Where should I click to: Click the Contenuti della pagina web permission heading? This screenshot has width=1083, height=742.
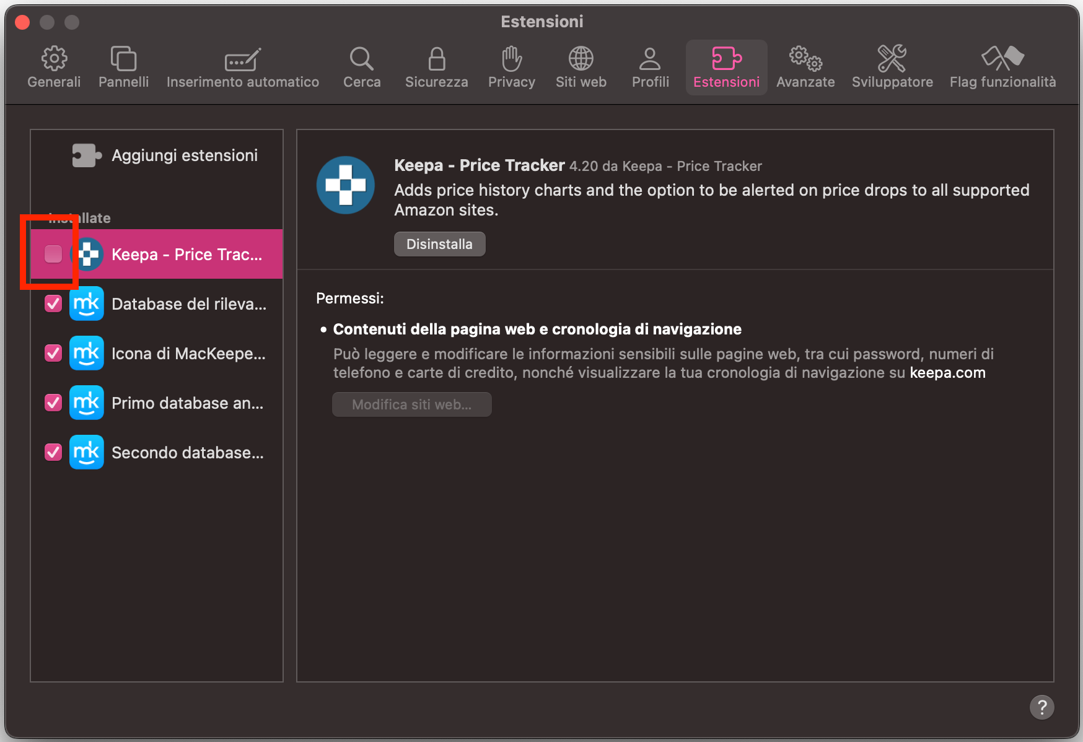[x=537, y=329]
